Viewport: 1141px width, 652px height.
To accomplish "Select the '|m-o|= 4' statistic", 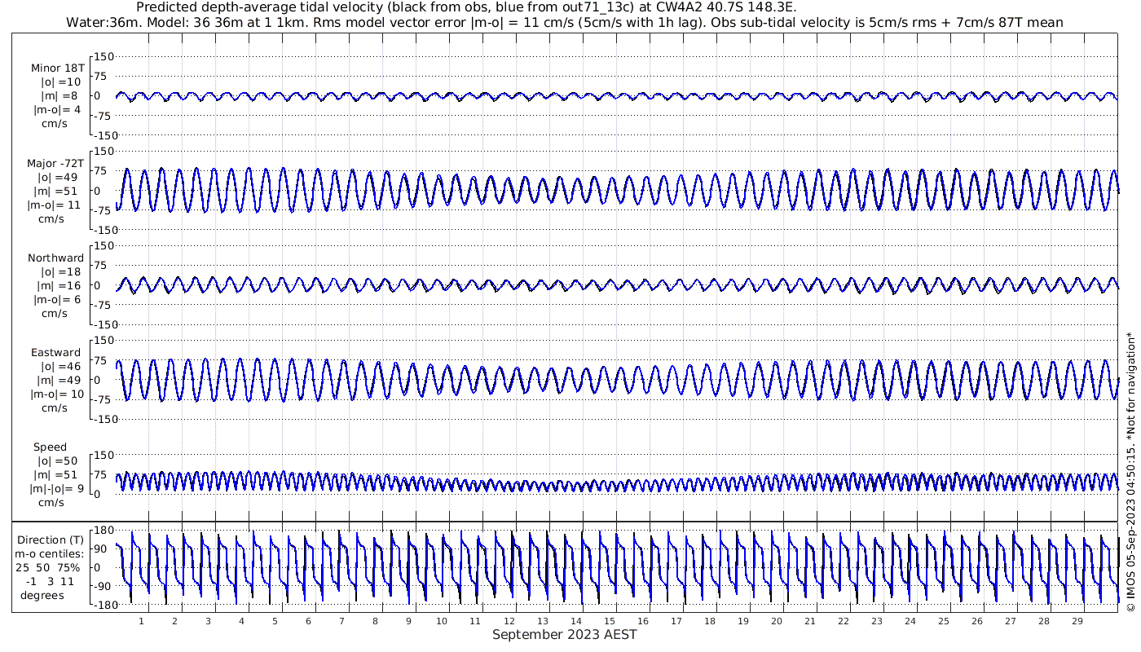I will [57, 110].
